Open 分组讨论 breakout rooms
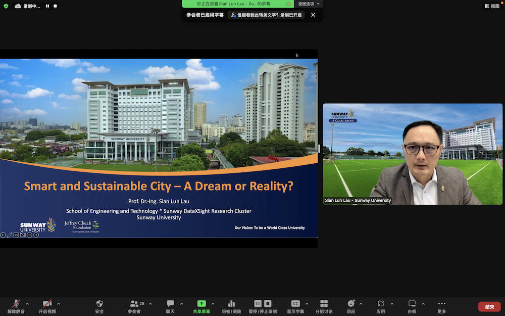505x316 pixels. [x=324, y=306]
